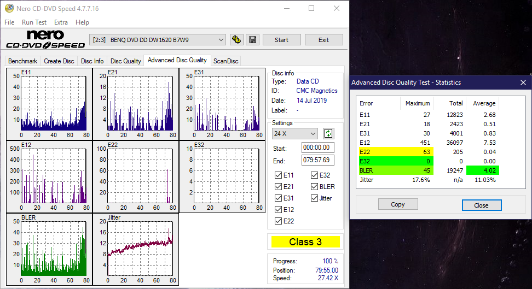This screenshot has height=289, width=532.
Task: Click the E31 error graph
Action: pyautogui.click(x=222, y=104)
